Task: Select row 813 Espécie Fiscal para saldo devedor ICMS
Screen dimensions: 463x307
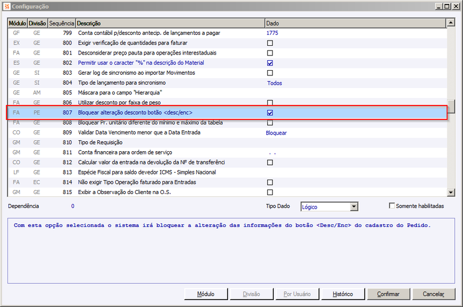Action: [x=227, y=172]
